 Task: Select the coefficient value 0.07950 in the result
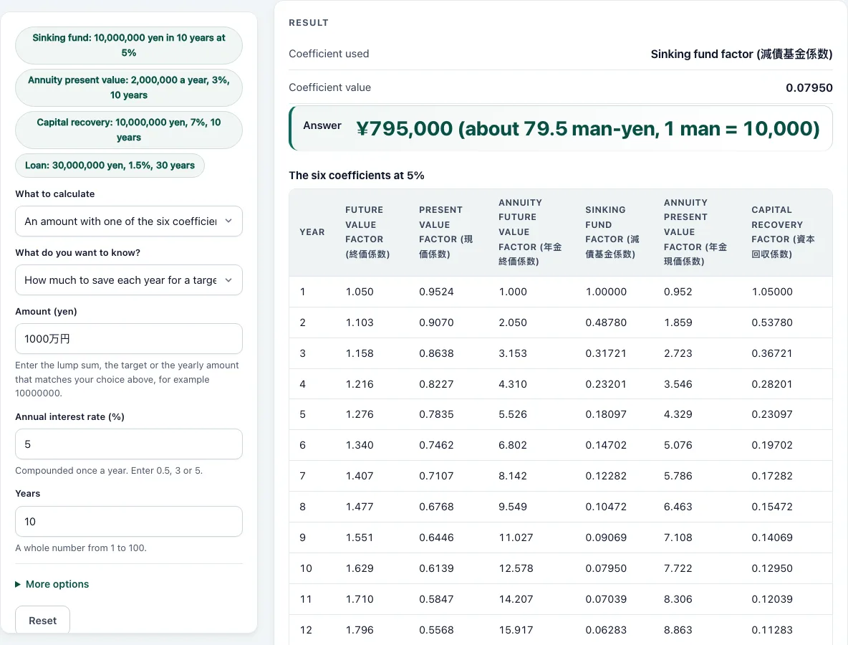click(809, 87)
